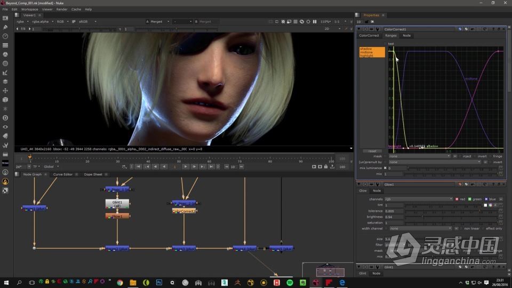Click the reset button under curve list
Viewport: 512px width, 288px height.
click(372, 151)
